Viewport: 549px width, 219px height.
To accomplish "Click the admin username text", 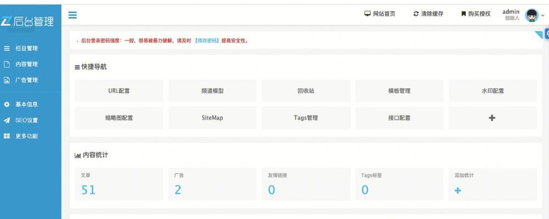I will 511,11.
